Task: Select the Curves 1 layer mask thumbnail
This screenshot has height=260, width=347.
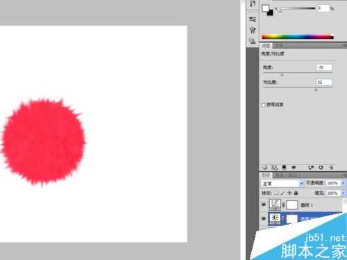Action: point(292,205)
